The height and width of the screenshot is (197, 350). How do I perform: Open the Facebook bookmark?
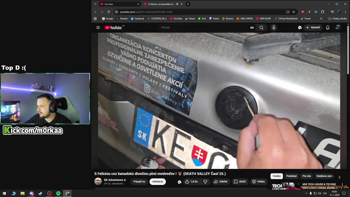point(137,19)
